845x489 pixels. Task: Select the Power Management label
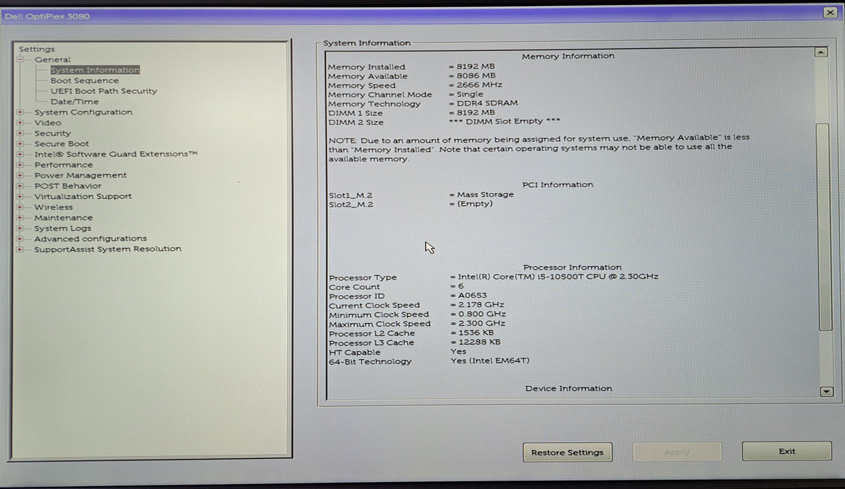click(x=80, y=175)
